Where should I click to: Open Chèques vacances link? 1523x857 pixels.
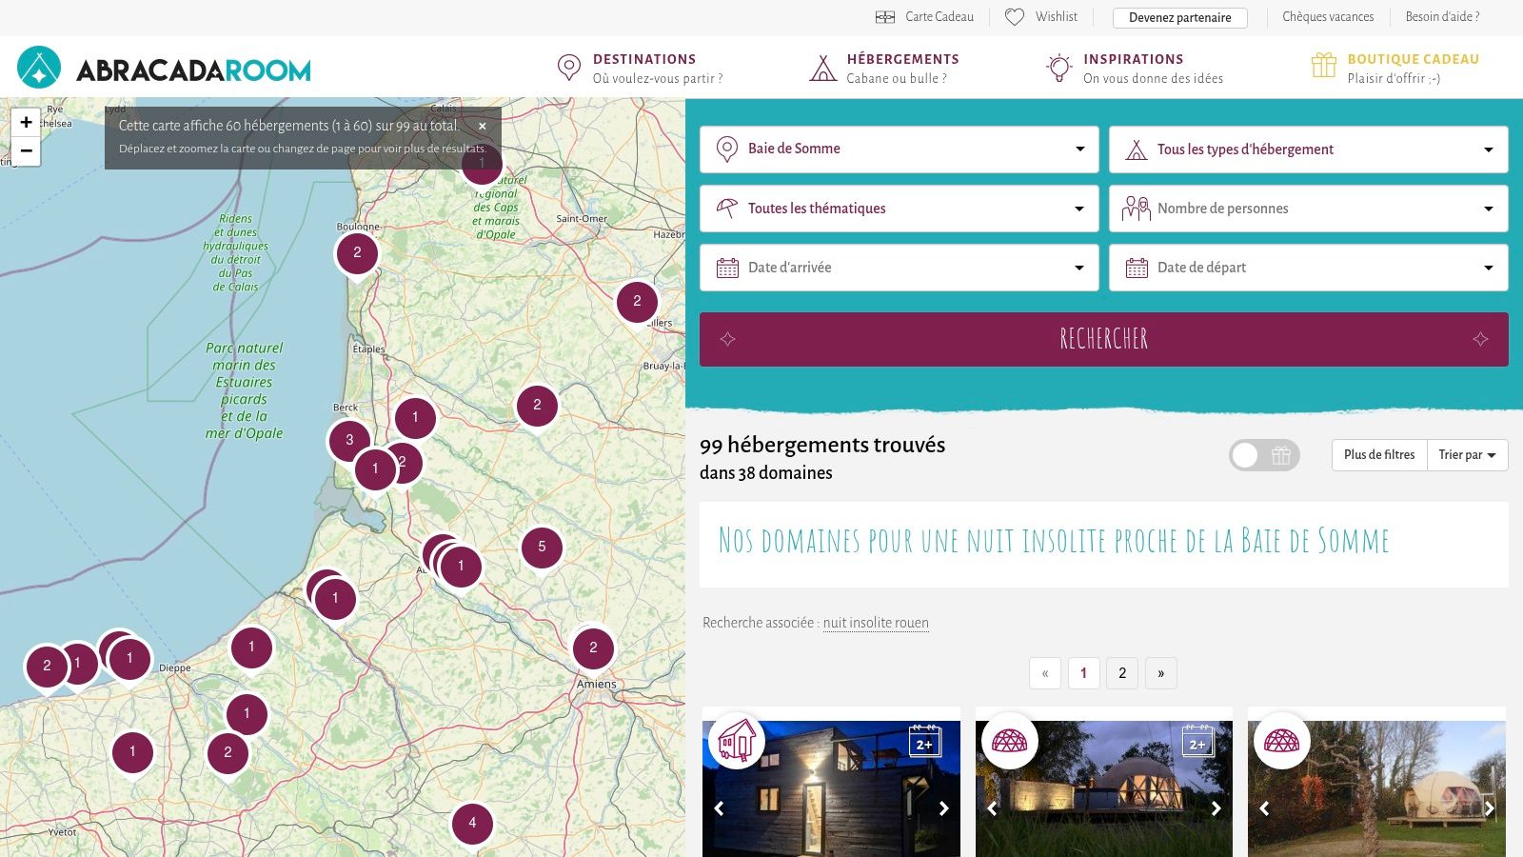point(1328,17)
